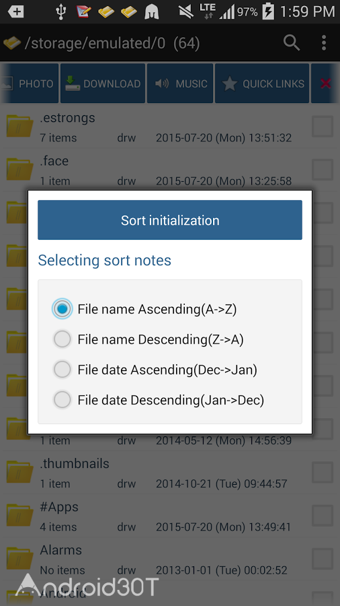Image resolution: width=340 pixels, height=606 pixels.
Task: Switch to the DOWNLOAD shortcut tab
Action: (x=103, y=83)
